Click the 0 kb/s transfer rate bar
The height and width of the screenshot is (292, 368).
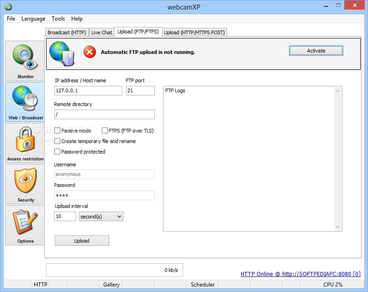click(115, 270)
